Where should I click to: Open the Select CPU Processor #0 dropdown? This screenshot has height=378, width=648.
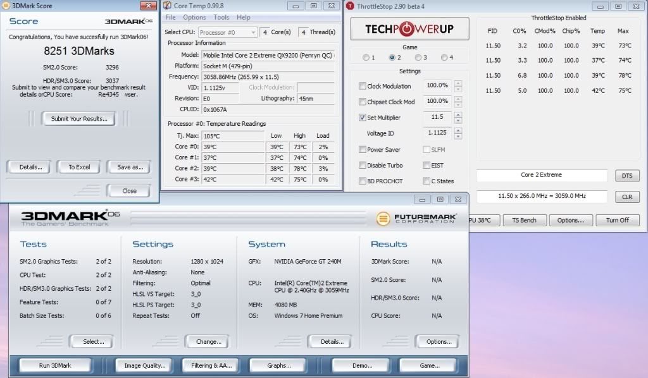228,32
